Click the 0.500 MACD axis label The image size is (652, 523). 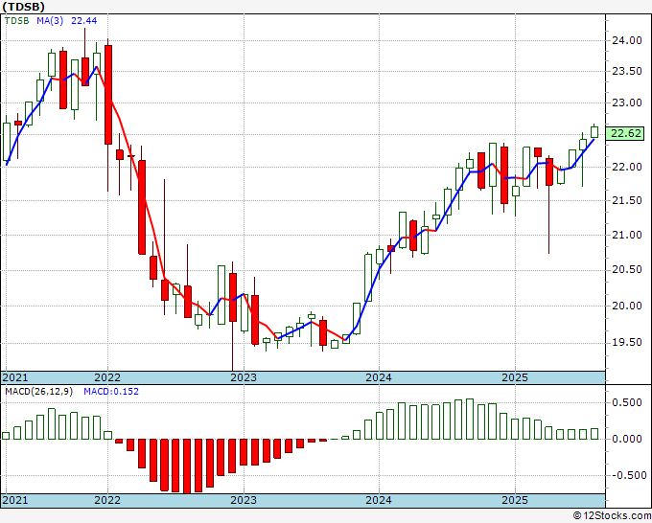click(x=627, y=403)
